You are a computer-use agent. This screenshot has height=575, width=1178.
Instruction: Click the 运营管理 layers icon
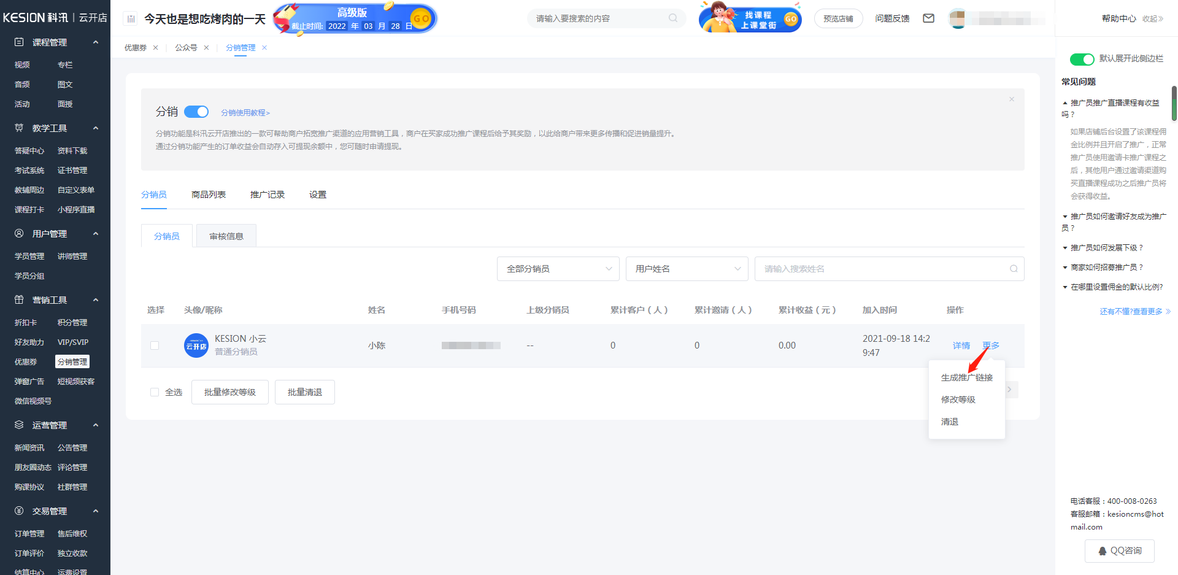19,425
